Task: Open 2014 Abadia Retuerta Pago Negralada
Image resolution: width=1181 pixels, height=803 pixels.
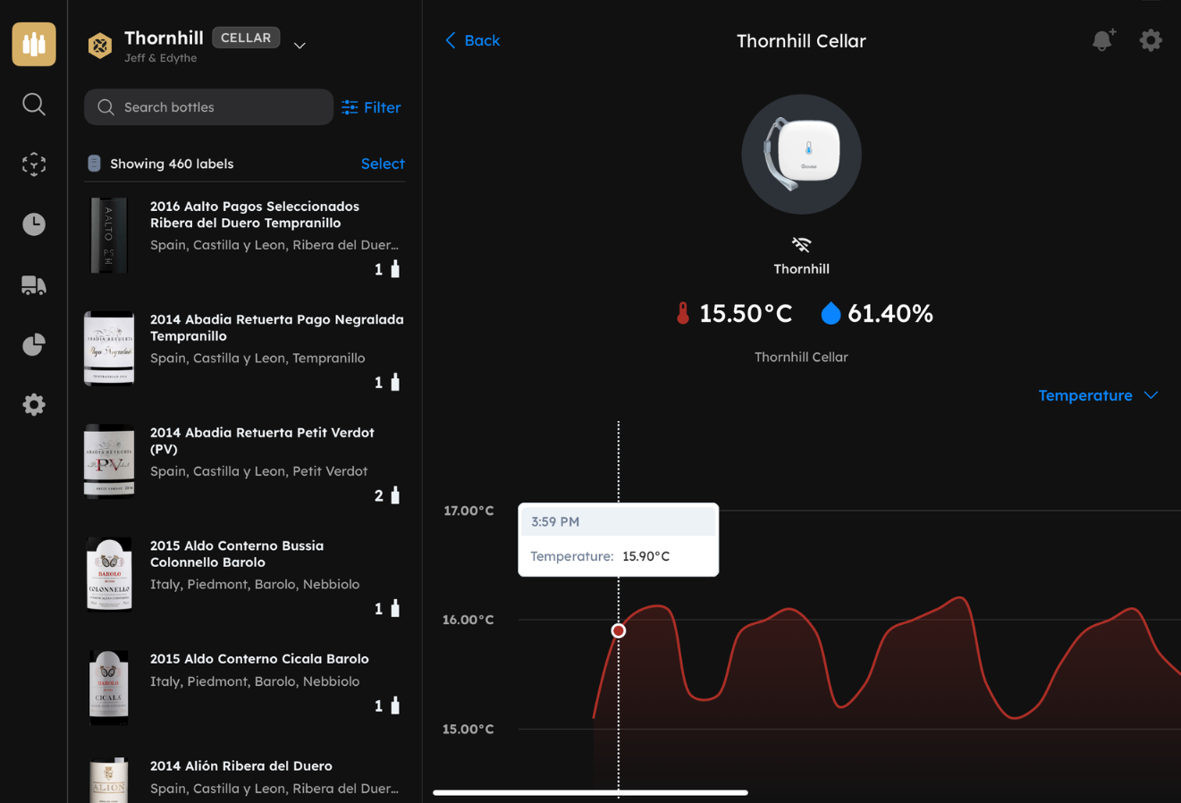Action: pyautogui.click(x=244, y=350)
